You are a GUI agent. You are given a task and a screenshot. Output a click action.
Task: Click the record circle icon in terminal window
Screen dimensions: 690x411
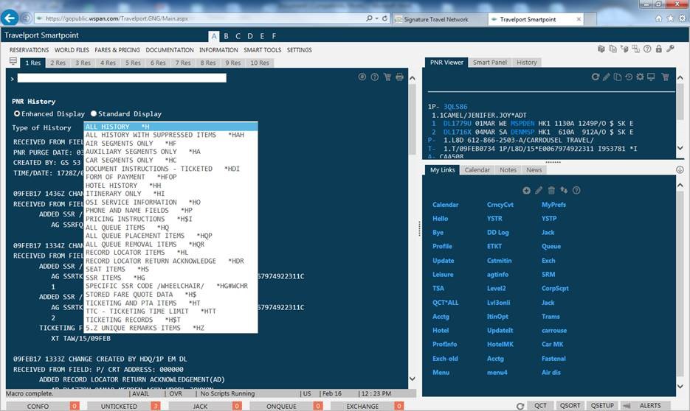pos(362,77)
